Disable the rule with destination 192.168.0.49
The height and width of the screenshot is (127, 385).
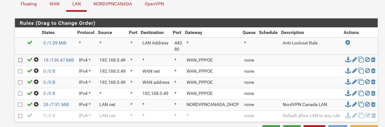[x=367, y=93]
